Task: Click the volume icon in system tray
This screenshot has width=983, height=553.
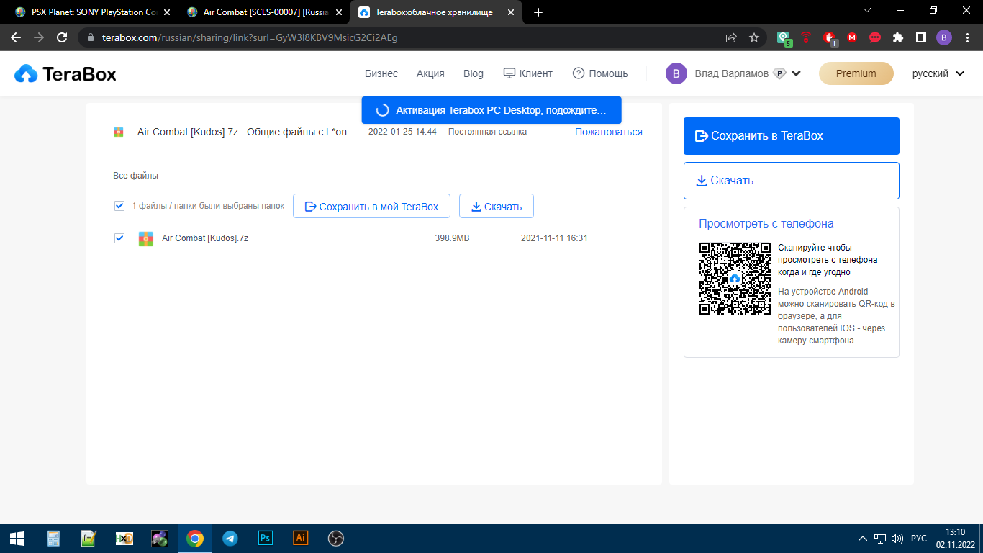Action: tap(897, 538)
